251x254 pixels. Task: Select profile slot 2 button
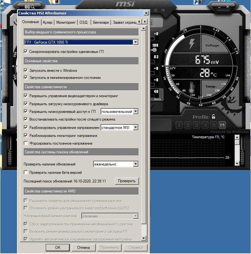pos(188,125)
